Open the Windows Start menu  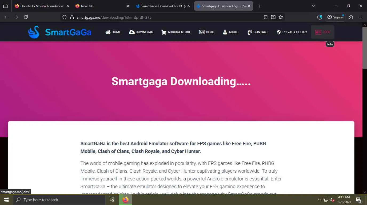pyautogui.click(x=6, y=200)
